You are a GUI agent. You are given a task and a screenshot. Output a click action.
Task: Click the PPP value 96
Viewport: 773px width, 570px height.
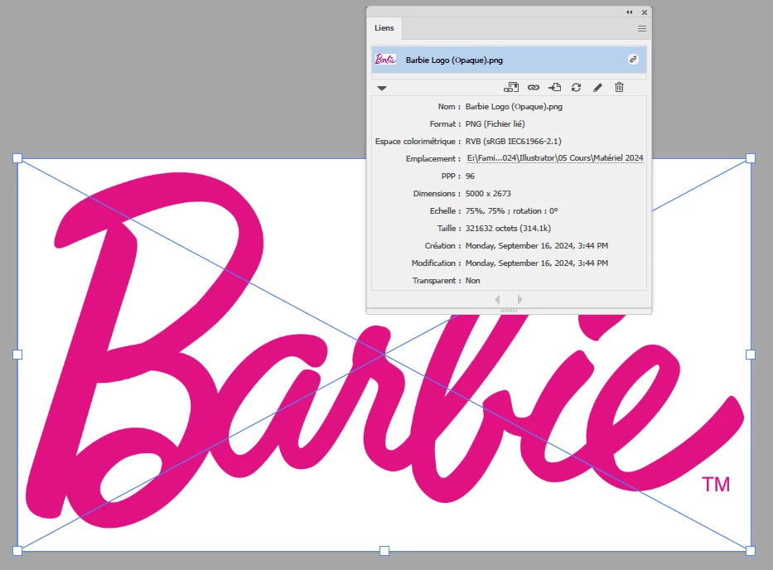(470, 176)
